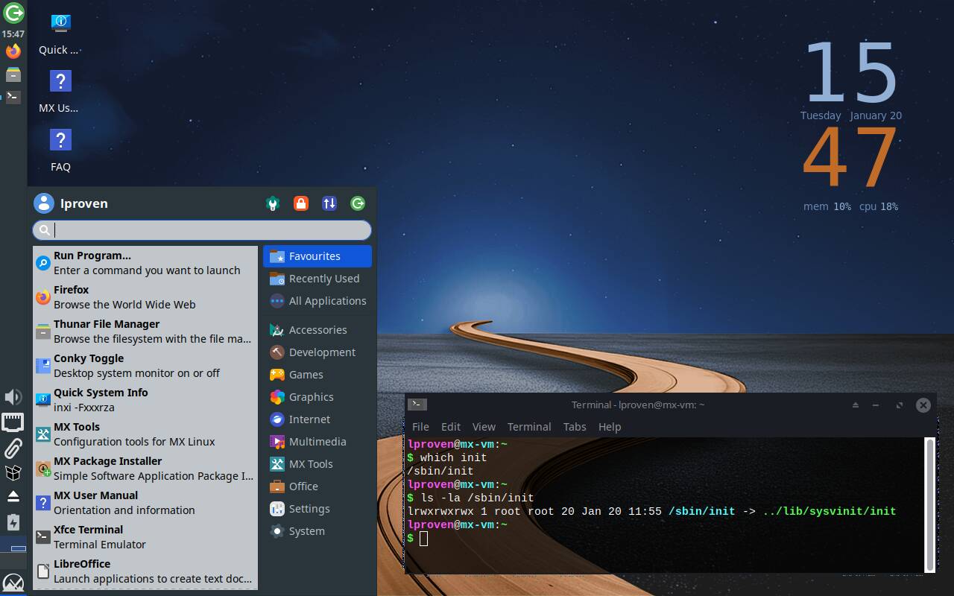Open the Clipman paperclip tray icon
Screen dimensions: 954x596
(13, 448)
